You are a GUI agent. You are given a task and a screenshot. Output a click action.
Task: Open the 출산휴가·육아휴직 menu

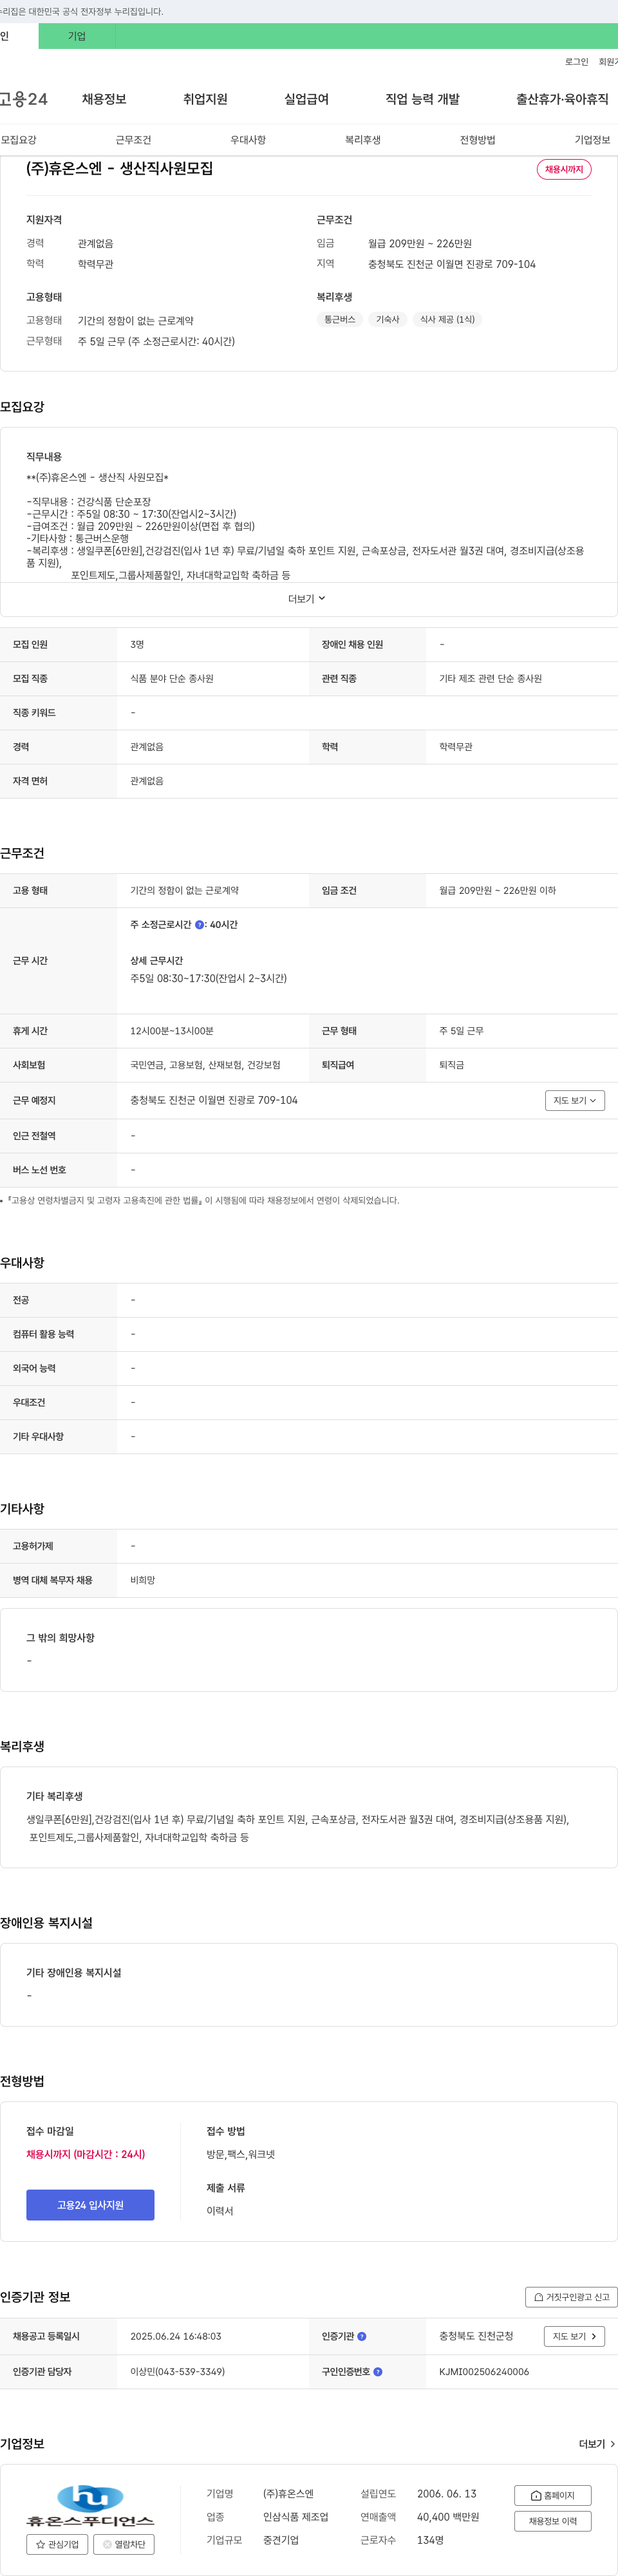tap(562, 99)
